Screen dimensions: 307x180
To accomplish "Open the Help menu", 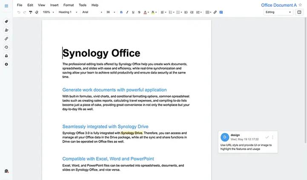I will [95, 5].
